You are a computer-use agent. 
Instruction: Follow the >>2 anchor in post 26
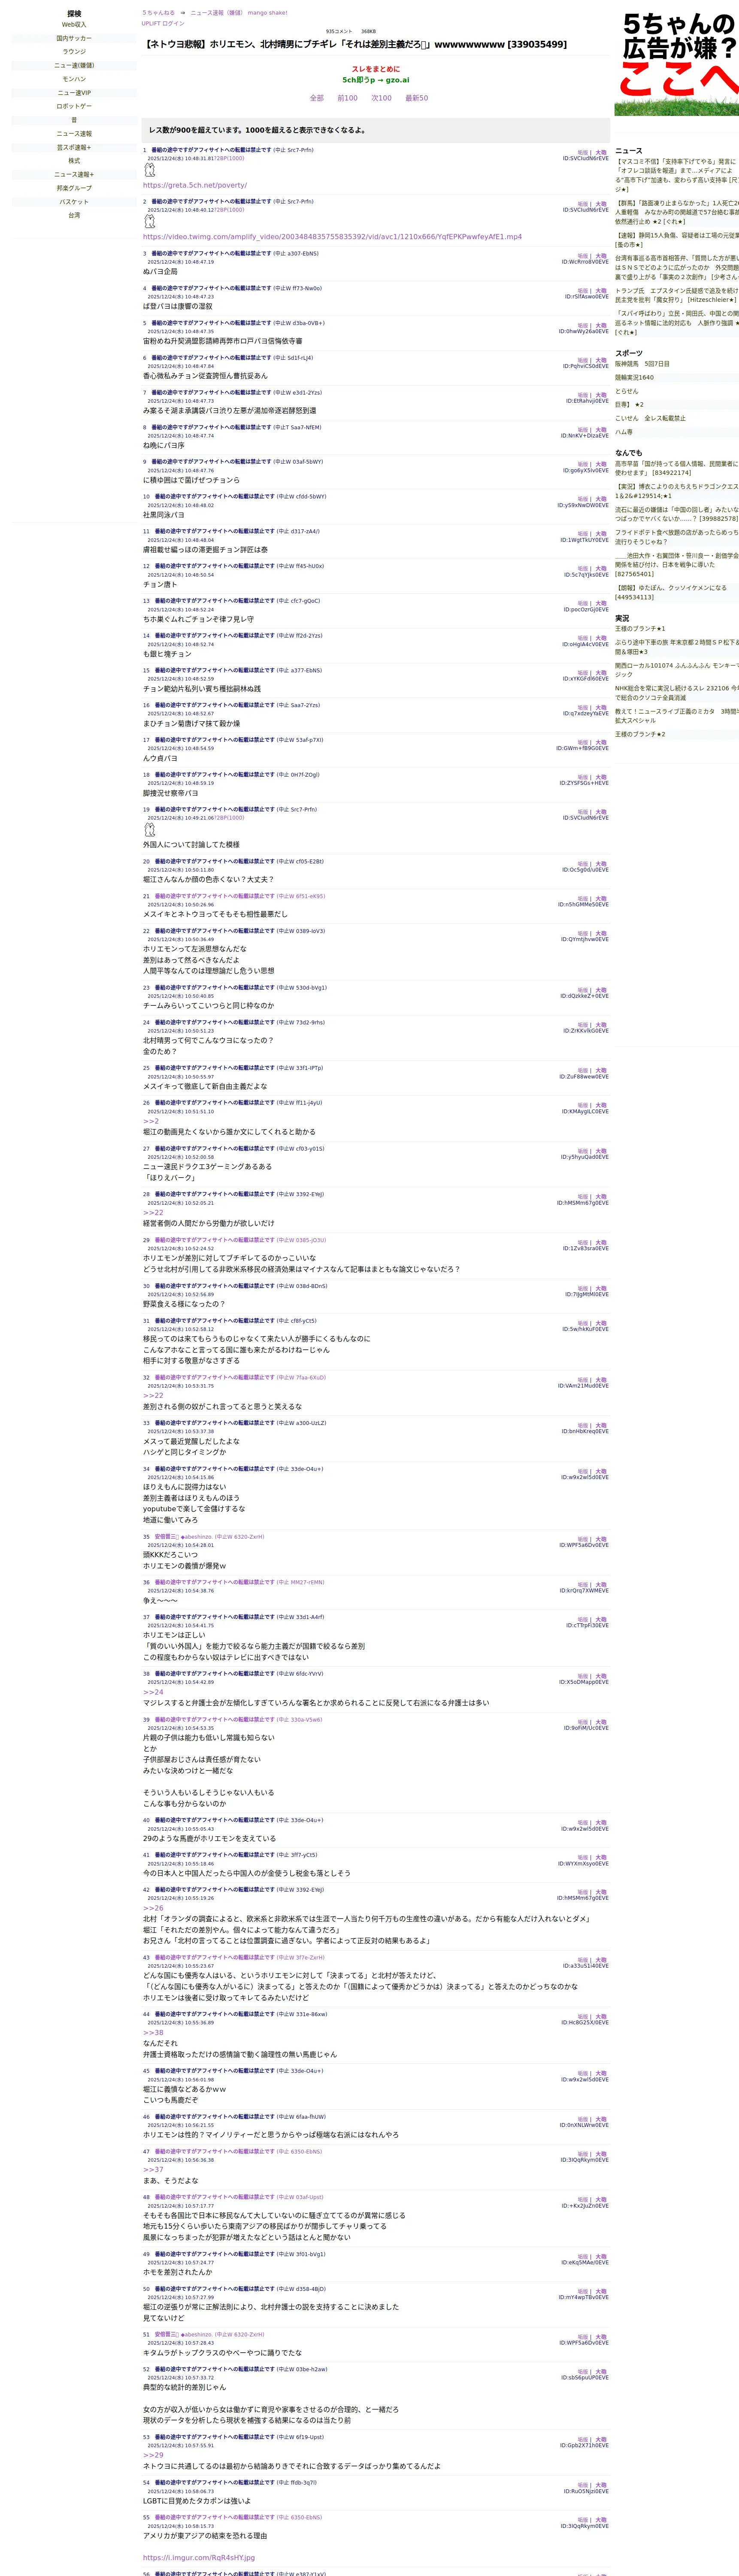click(x=151, y=1121)
